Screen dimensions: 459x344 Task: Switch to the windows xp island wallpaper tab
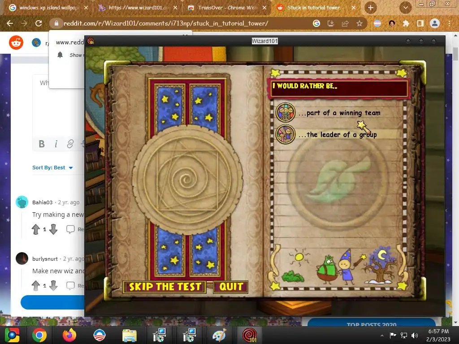click(x=48, y=8)
